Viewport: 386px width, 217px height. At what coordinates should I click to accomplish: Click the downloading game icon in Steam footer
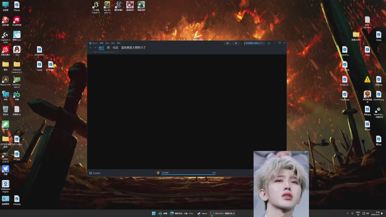point(158,173)
